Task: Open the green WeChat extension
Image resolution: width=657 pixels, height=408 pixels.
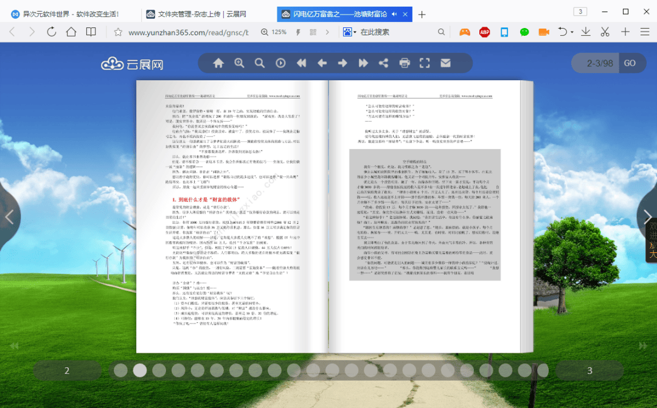Action: [524, 32]
